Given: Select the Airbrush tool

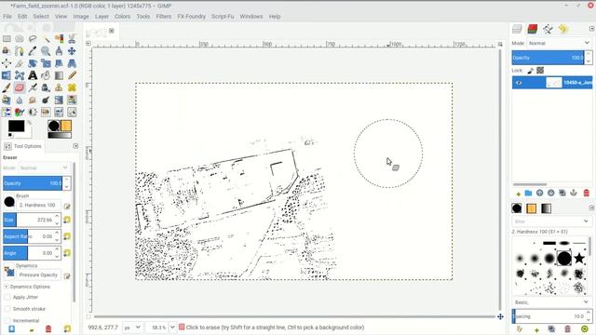Looking at the screenshot, I should pyautogui.click(x=33, y=87).
